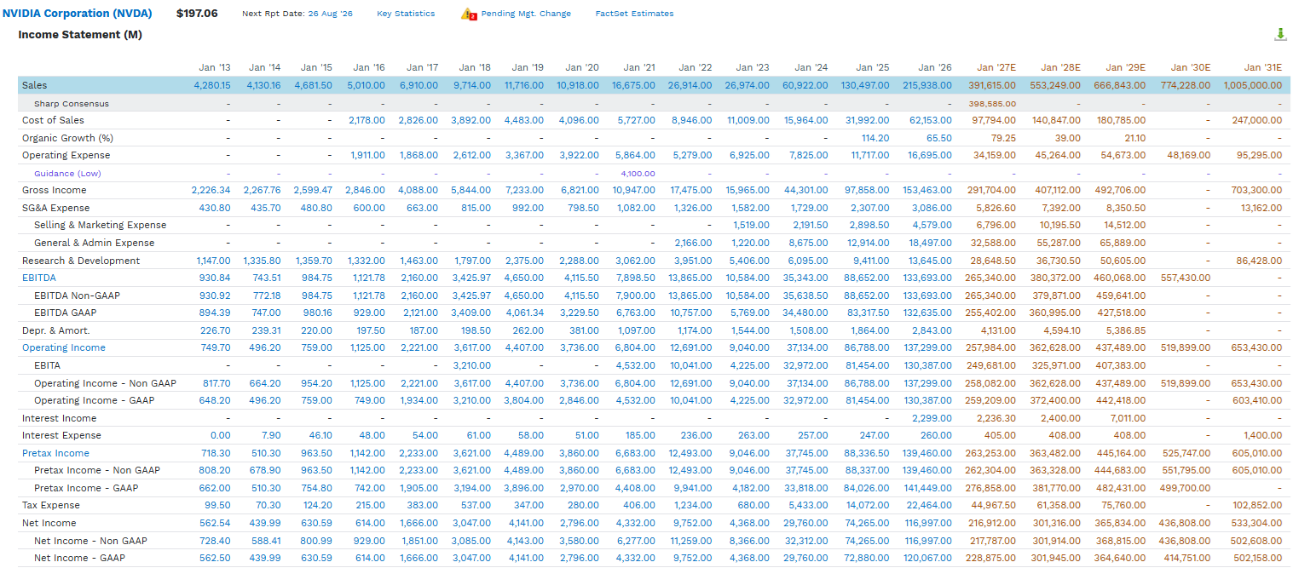Screen dimensions: 1293x568
Task: Click the Research & Development row label
Action: pyautogui.click(x=81, y=261)
